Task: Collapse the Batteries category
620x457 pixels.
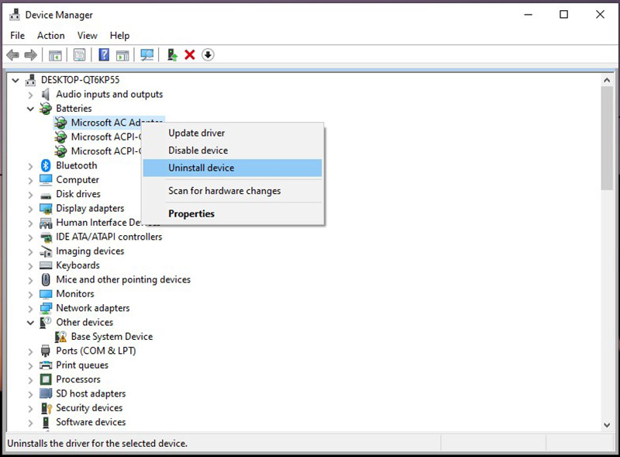Action: pyautogui.click(x=30, y=109)
